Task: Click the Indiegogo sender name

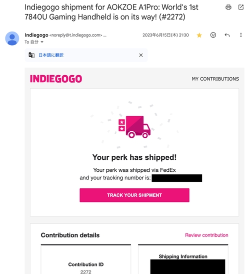Action: point(36,35)
